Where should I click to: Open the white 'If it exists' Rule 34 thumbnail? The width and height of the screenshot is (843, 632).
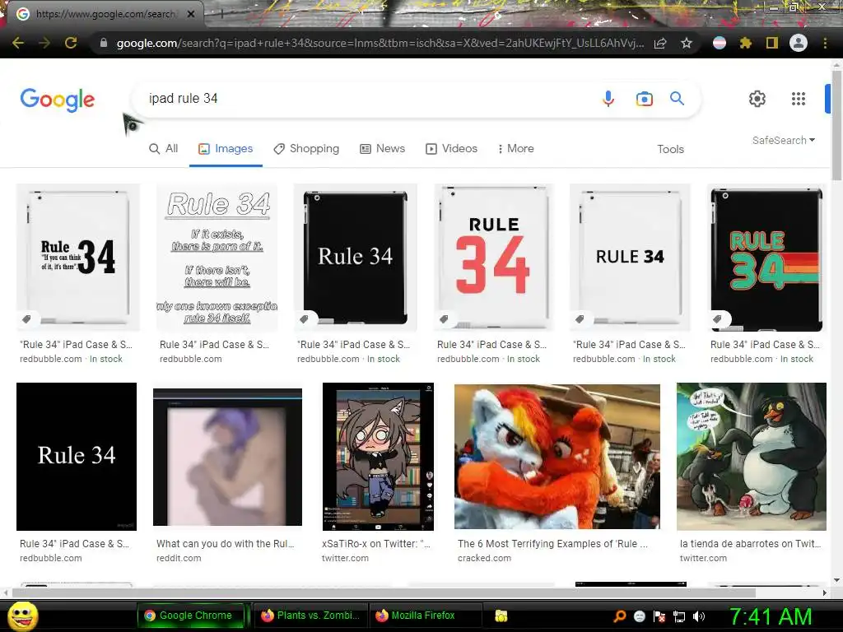[x=217, y=257]
